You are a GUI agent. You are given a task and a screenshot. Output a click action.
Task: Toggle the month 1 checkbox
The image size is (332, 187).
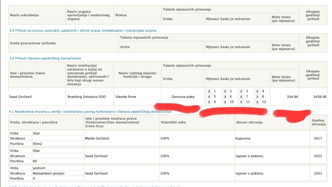(209, 91)
